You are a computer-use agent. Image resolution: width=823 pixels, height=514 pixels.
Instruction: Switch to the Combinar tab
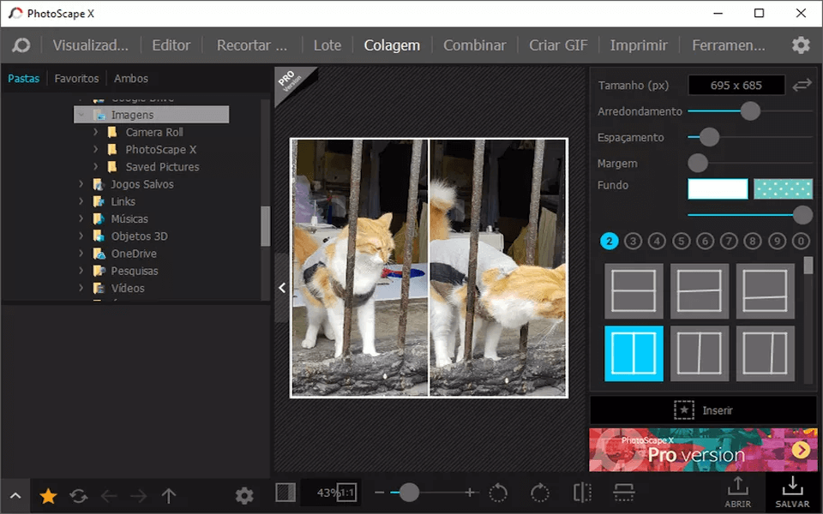(x=474, y=45)
